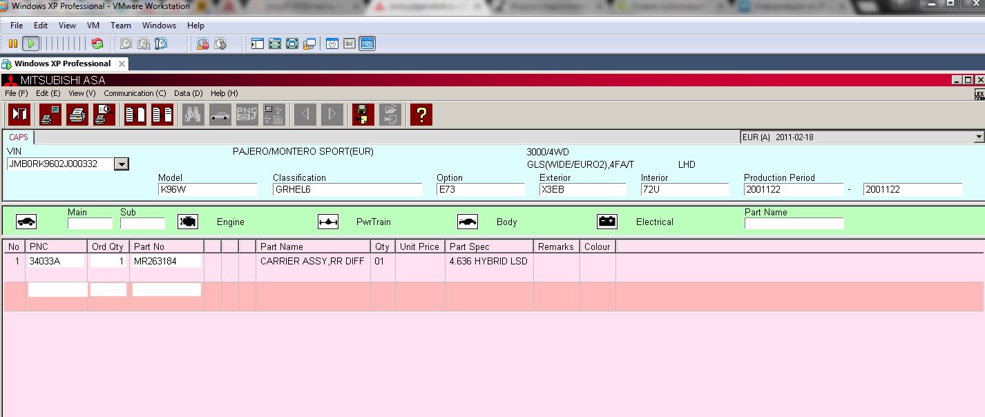Viewport: 985px width, 417px height.
Task: Switch to the CAPS tab
Action: tap(19, 137)
